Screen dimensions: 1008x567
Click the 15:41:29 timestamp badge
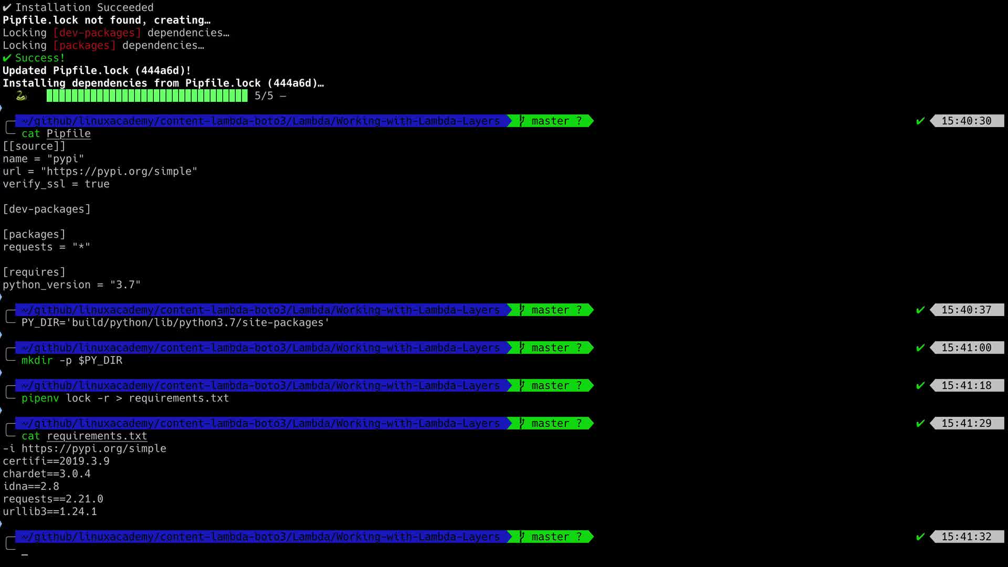tap(966, 424)
